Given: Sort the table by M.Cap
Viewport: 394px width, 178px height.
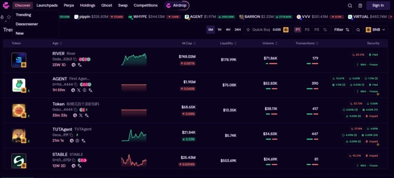Looking at the screenshot, I should pyautogui.click(x=189, y=43).
